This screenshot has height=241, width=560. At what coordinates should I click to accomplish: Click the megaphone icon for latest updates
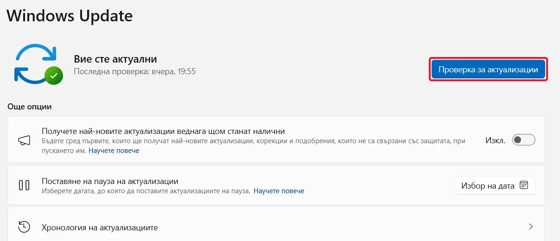pos(24,140)
